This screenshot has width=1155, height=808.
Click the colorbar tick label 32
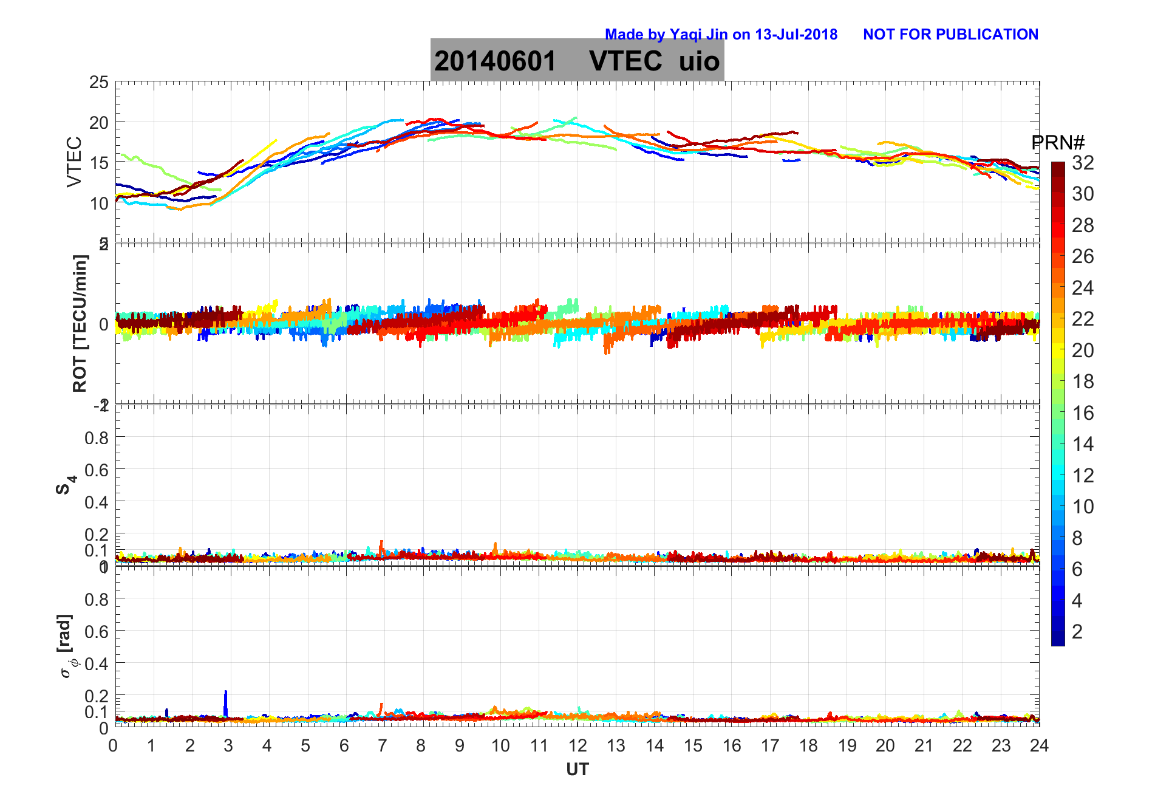point(1083,163)
